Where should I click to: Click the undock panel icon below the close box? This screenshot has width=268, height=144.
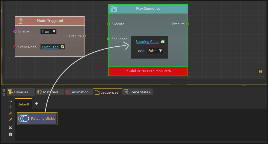[x=4, y=94]
